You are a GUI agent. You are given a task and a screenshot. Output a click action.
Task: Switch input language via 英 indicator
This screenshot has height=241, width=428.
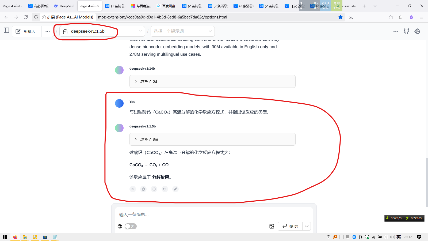pyautogui.click(x=399, y=237)
